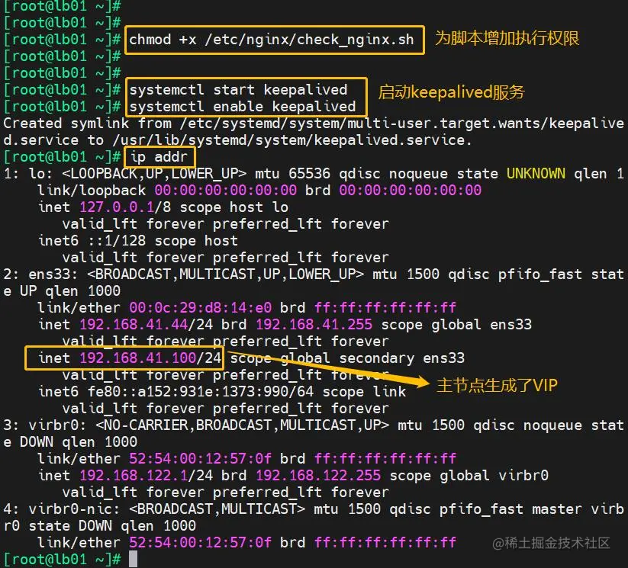Select the MAC address 00:0c:29:d8:14:e0
628x568 pixels.
point(200,308)
